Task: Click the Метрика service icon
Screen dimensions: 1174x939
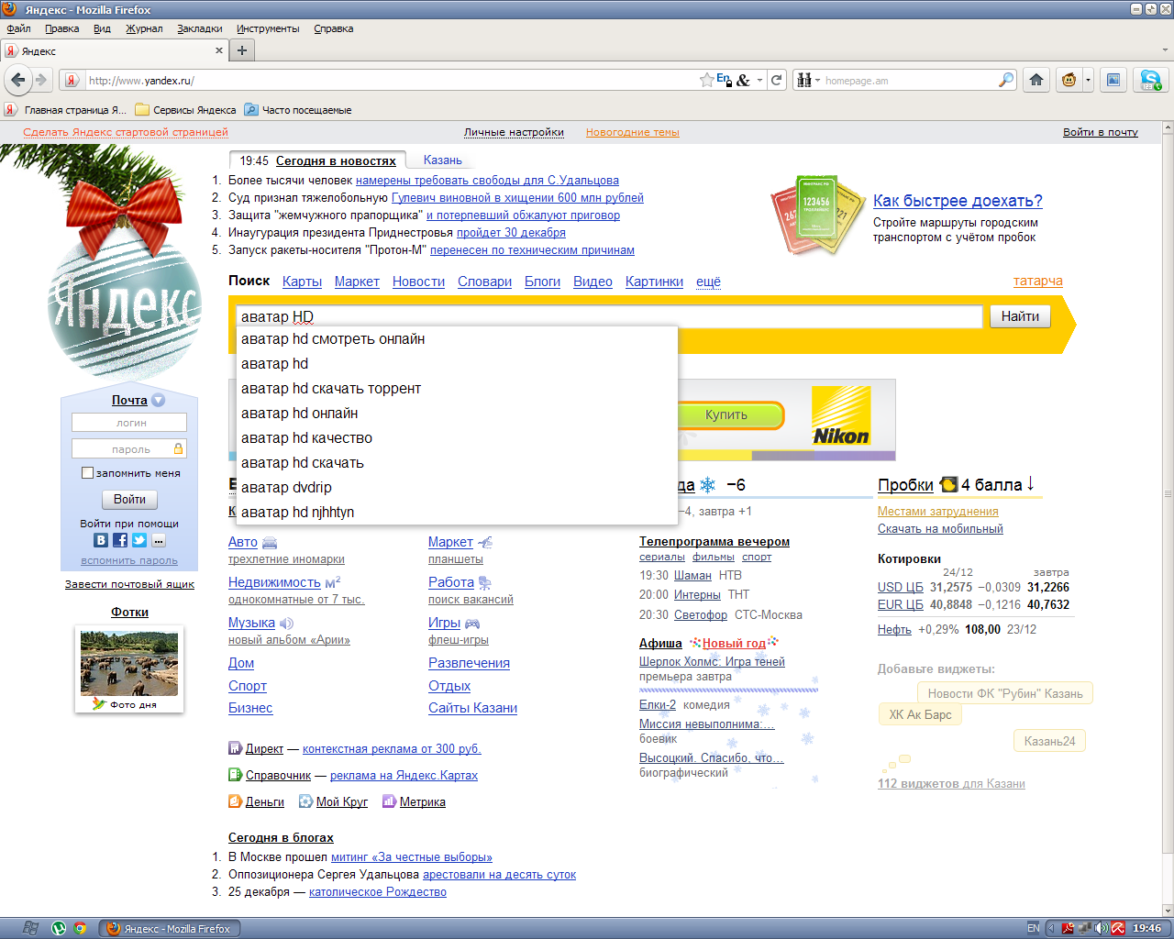Action: coord(389,801)
